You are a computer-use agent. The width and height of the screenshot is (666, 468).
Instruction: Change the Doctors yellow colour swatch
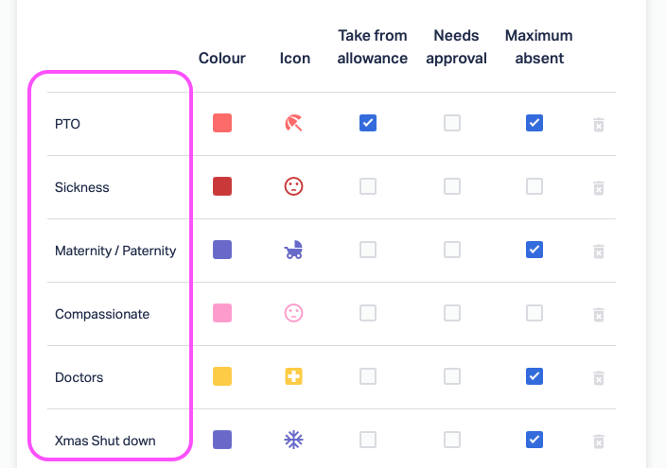(x=222, y=376)
